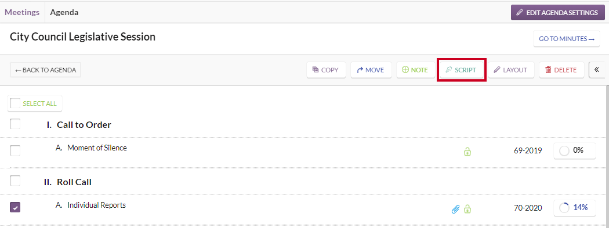Click the red Delete trash button
Screen dimensions: 609x228
click(561, 70)
